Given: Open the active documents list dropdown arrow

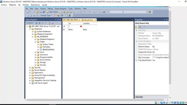Looking at the screenshot, I should [132, 20].
